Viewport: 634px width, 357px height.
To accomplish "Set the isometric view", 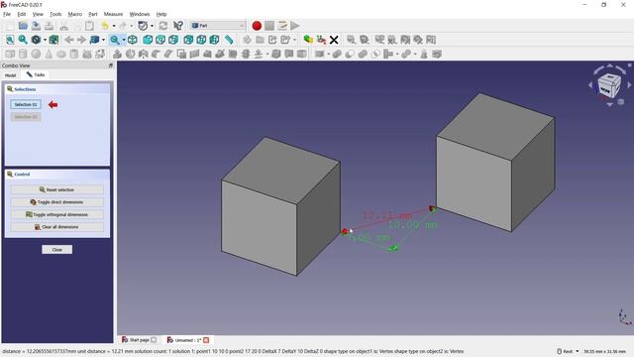I will [132, 40].
